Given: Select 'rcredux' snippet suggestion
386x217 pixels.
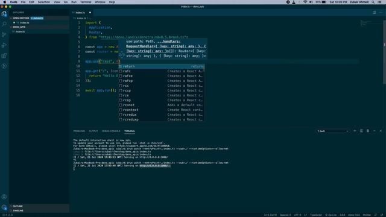Looking at the screenshot, I should point(162,115).
